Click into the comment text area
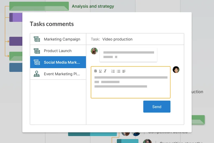This screenshot has height=143, width=214. 131,86
